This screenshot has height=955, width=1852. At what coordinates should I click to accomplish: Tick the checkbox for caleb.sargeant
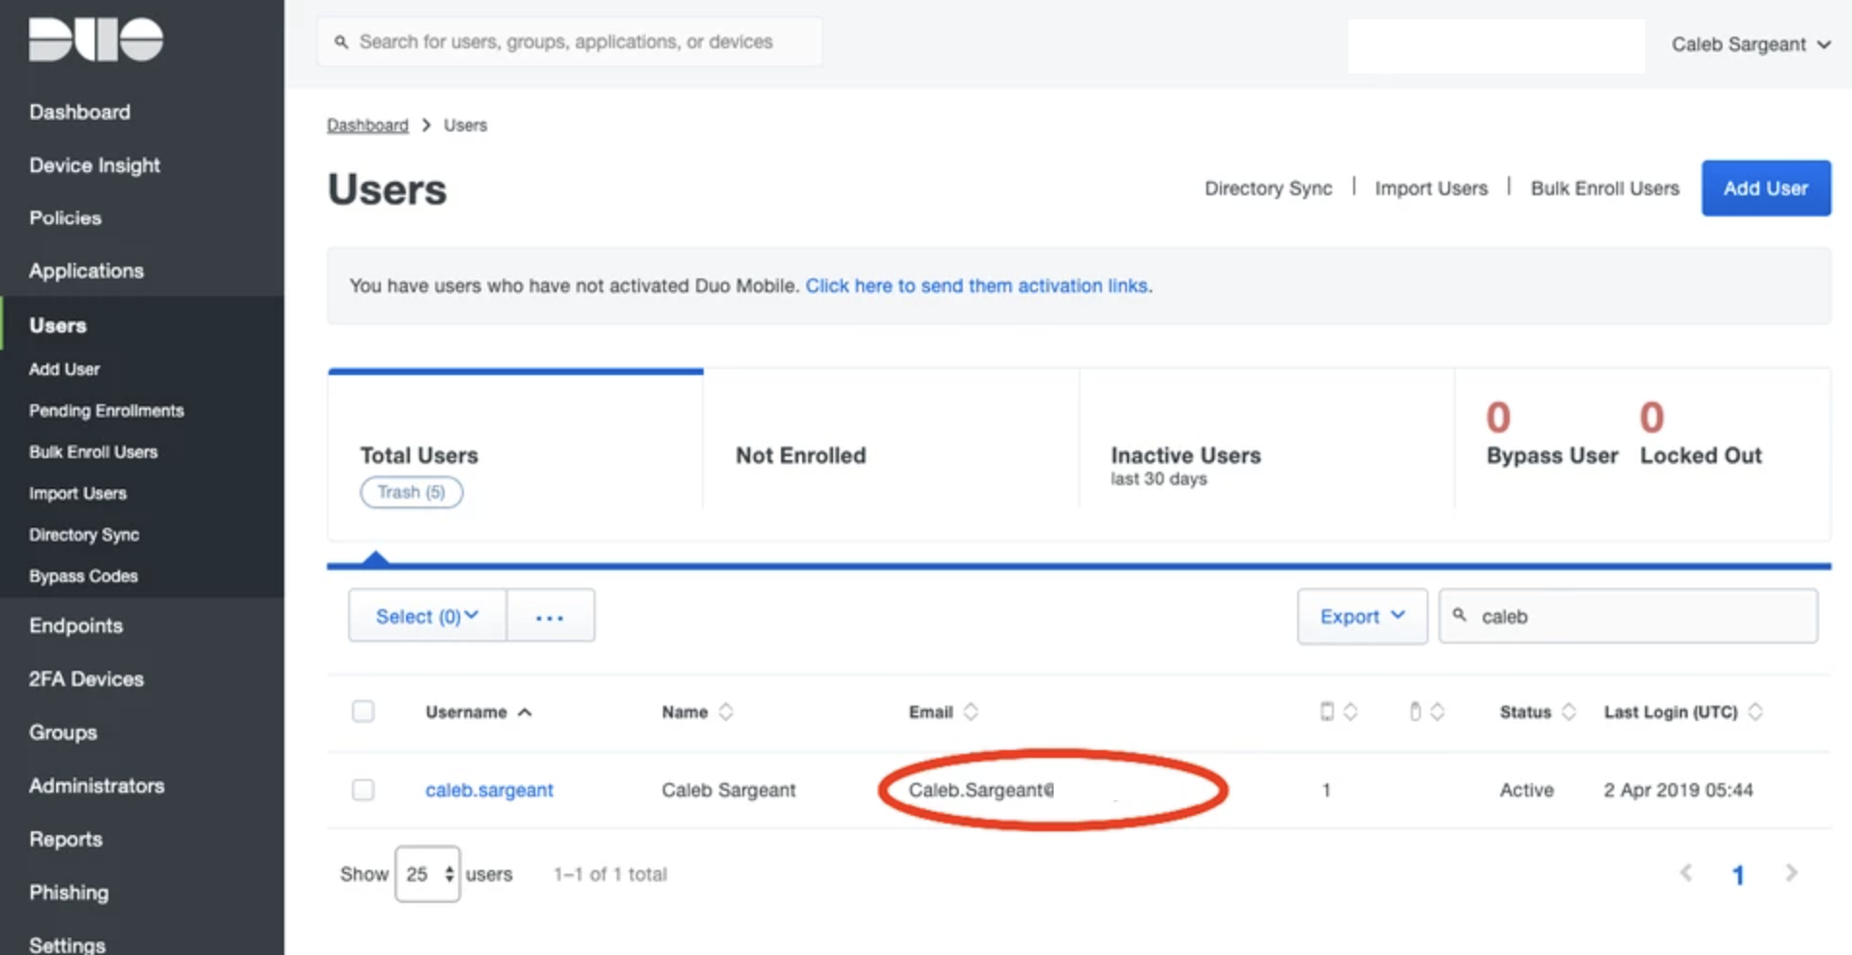pos(363,790)
